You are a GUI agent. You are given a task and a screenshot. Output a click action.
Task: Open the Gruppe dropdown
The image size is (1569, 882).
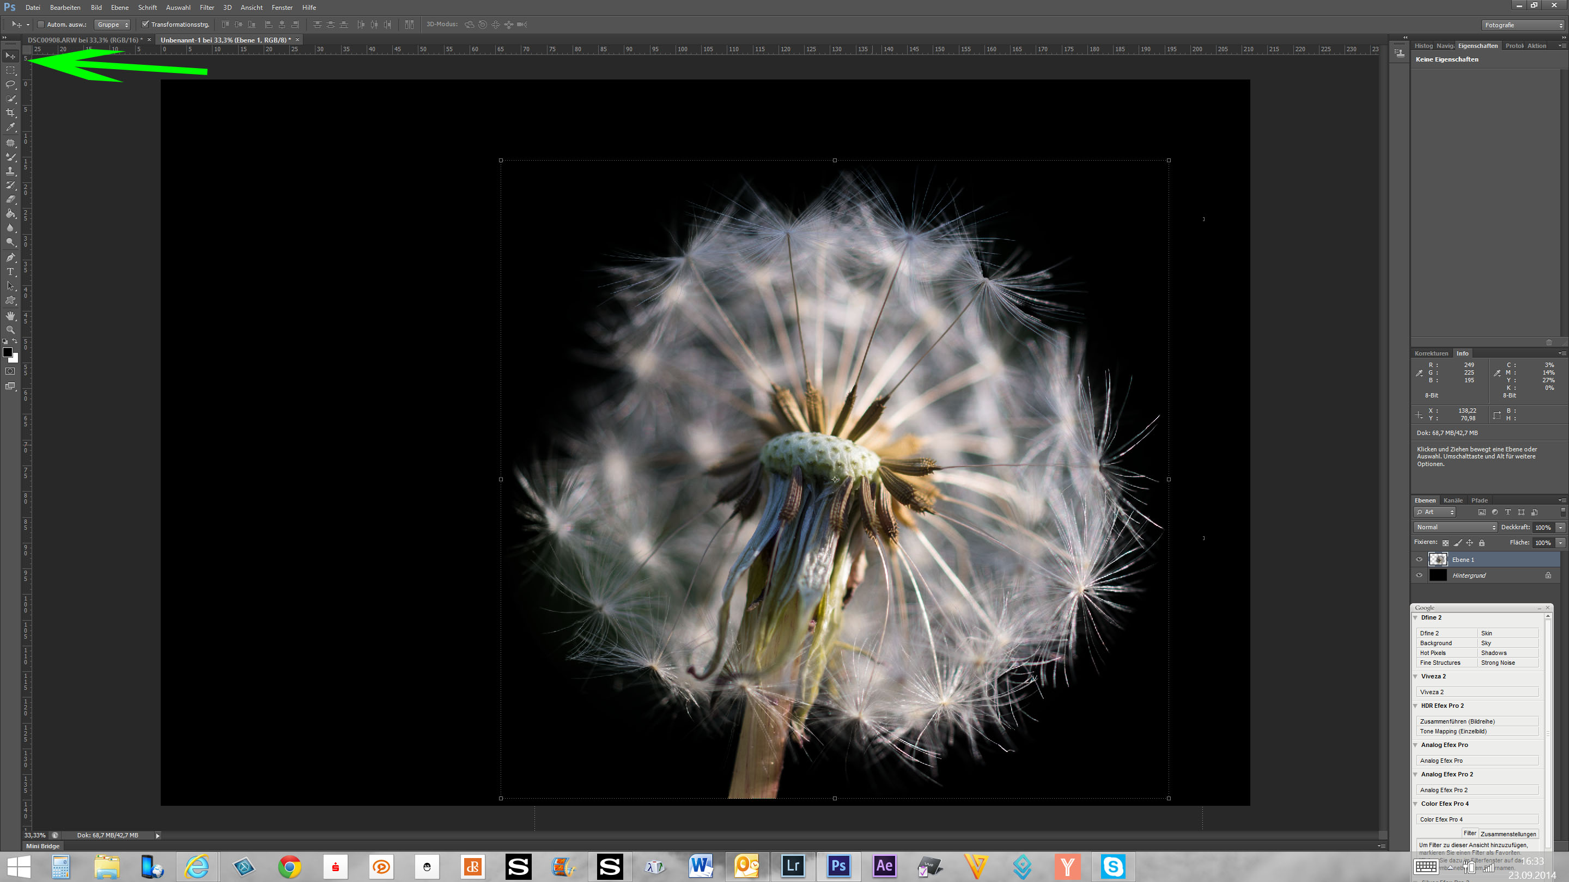click(113, 24)
